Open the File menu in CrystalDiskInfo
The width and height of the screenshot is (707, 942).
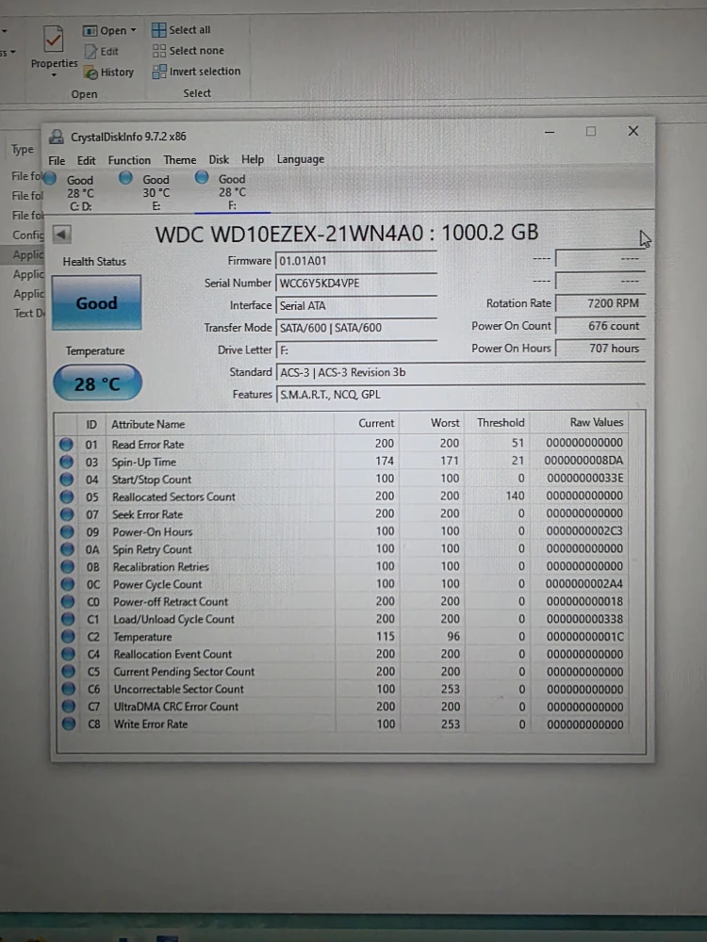click(x=57, y=160)
